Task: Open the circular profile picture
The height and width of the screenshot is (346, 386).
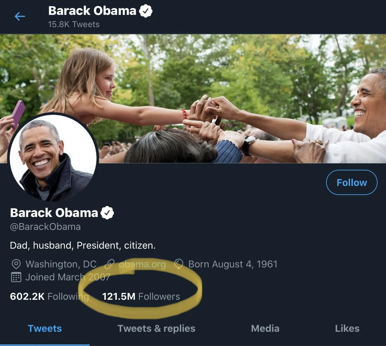Action: [x=53, y=157]
